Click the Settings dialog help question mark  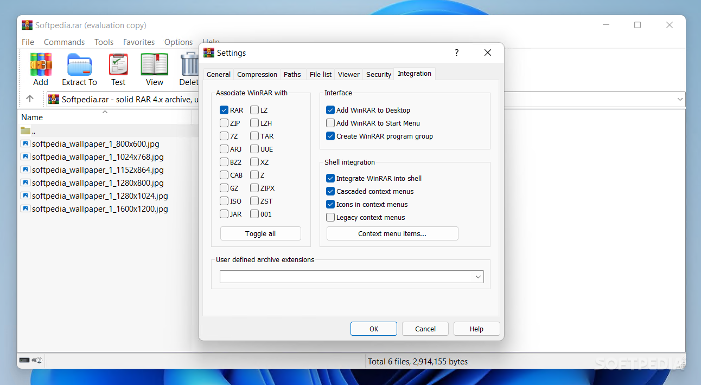(457, 53)
